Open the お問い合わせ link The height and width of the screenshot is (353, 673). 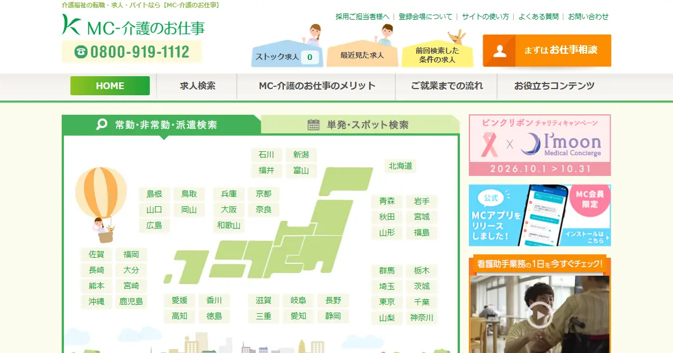click(x=588, y=17)
